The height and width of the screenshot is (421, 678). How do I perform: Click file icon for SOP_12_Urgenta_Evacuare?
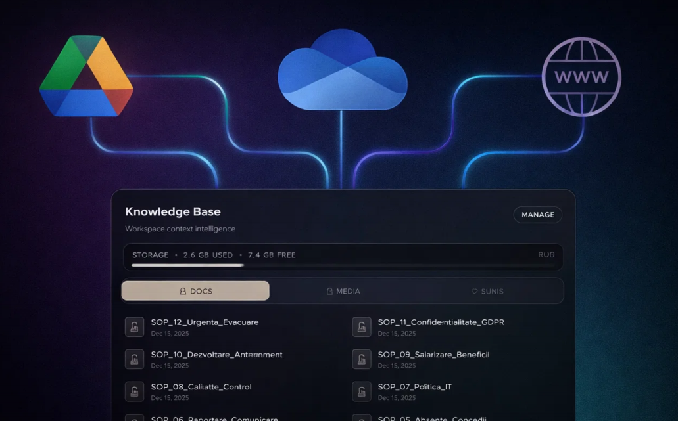pos(134,327)
